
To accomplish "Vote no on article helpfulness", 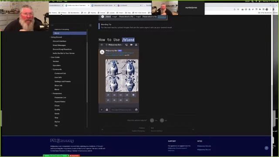I will pyautogui.click(x=162, y=120).
